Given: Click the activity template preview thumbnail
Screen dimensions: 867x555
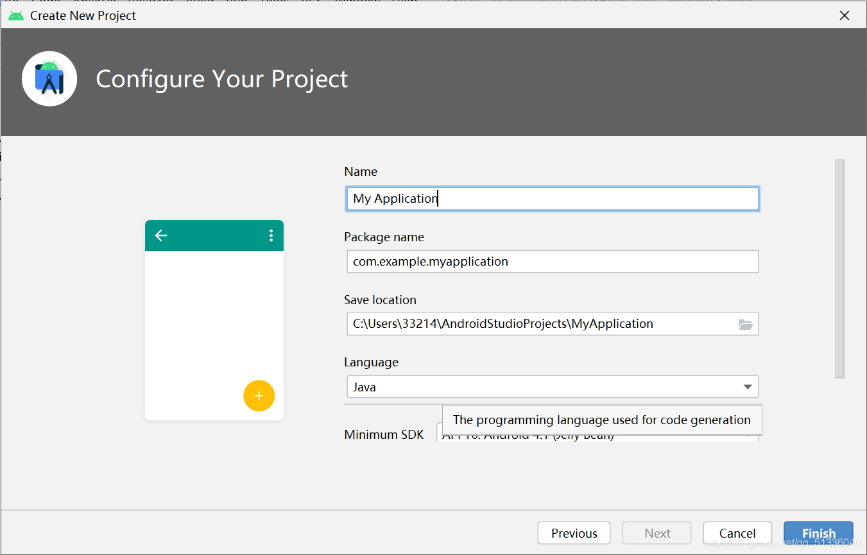Looking at the screenshot, I should pyautogui.click(x=214, y=320).
